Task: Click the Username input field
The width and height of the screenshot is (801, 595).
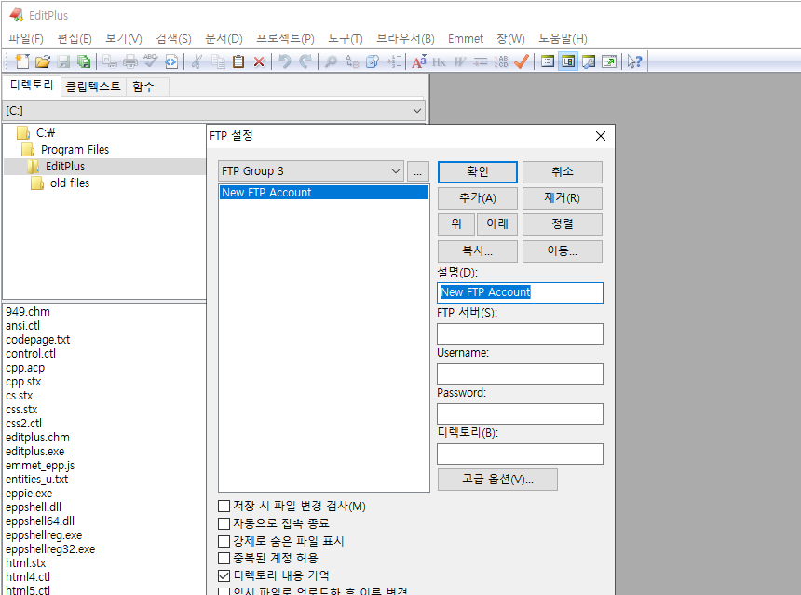Action: click(520, 374)
